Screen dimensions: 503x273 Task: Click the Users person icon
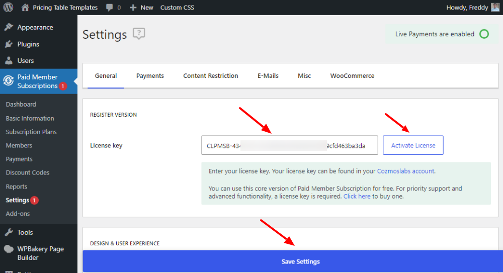[9, 60]
